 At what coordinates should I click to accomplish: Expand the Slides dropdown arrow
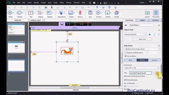tap(13, 13)
